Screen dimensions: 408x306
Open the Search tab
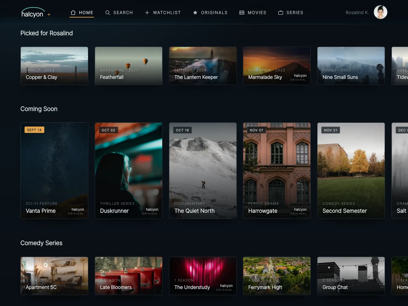coord(119,12)
